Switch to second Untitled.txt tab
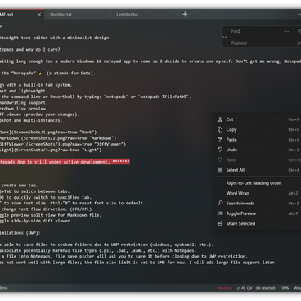Image resolution: width=301 pixels, height=301 pixels. [x=144, y=15]
